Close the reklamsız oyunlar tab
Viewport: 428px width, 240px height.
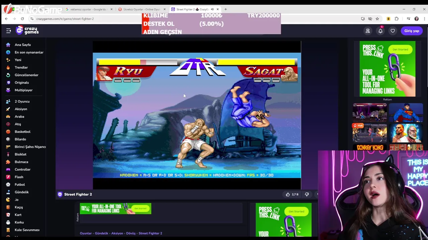tap(112, 9)
